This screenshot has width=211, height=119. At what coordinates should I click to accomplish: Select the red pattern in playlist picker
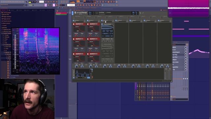click(61, 13)
